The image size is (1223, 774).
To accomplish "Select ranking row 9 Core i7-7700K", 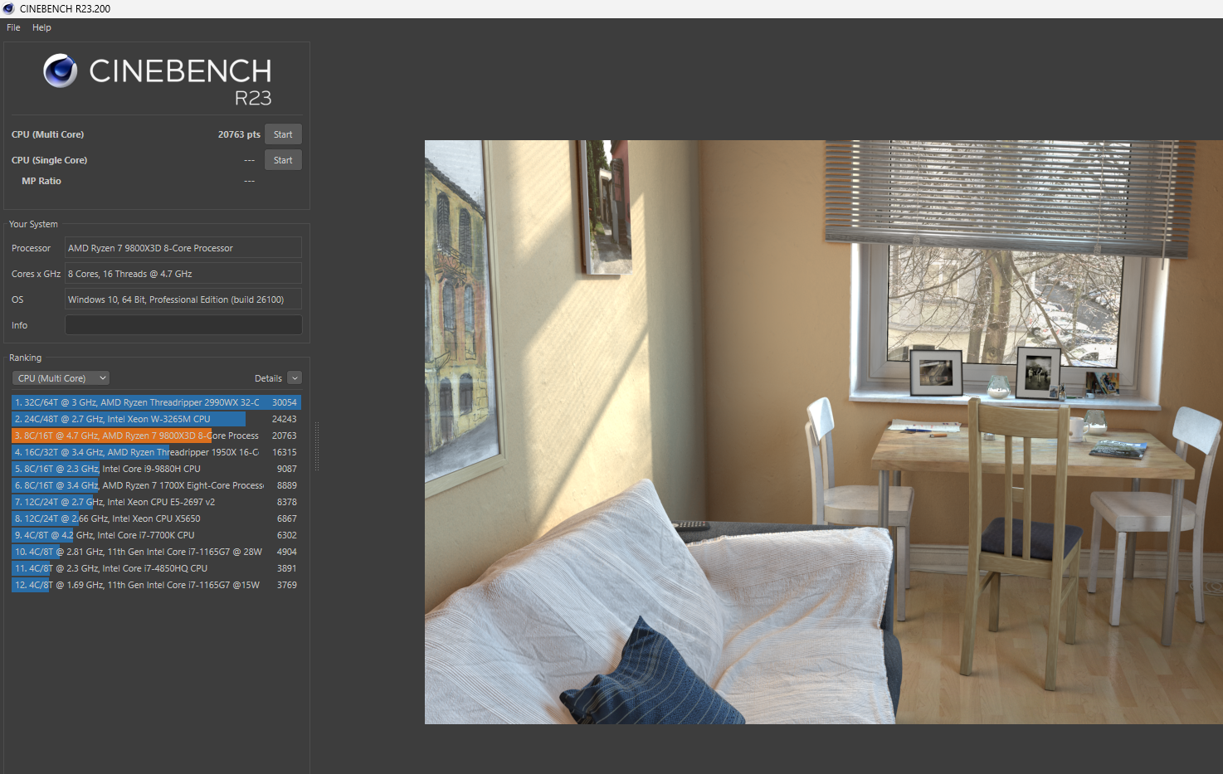I will (x=156, y=535).
